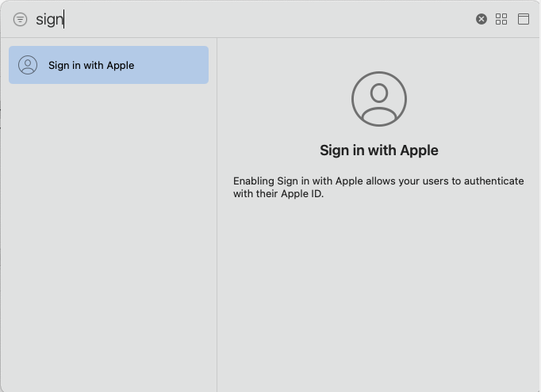
Task: Click the "Sign in with Apple" row label text
Action: coord(91,65)
